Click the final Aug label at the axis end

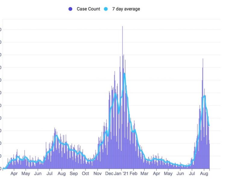pos(204,174)
